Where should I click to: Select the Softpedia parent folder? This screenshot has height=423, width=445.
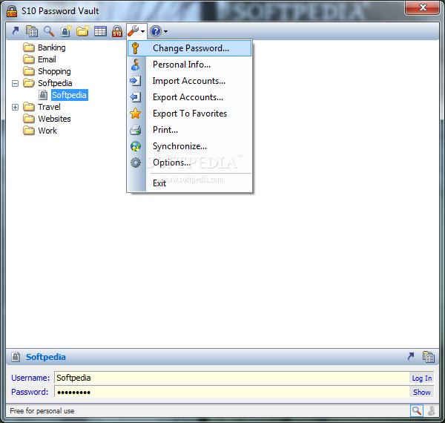pyautogui.click(x=55, y=83)
